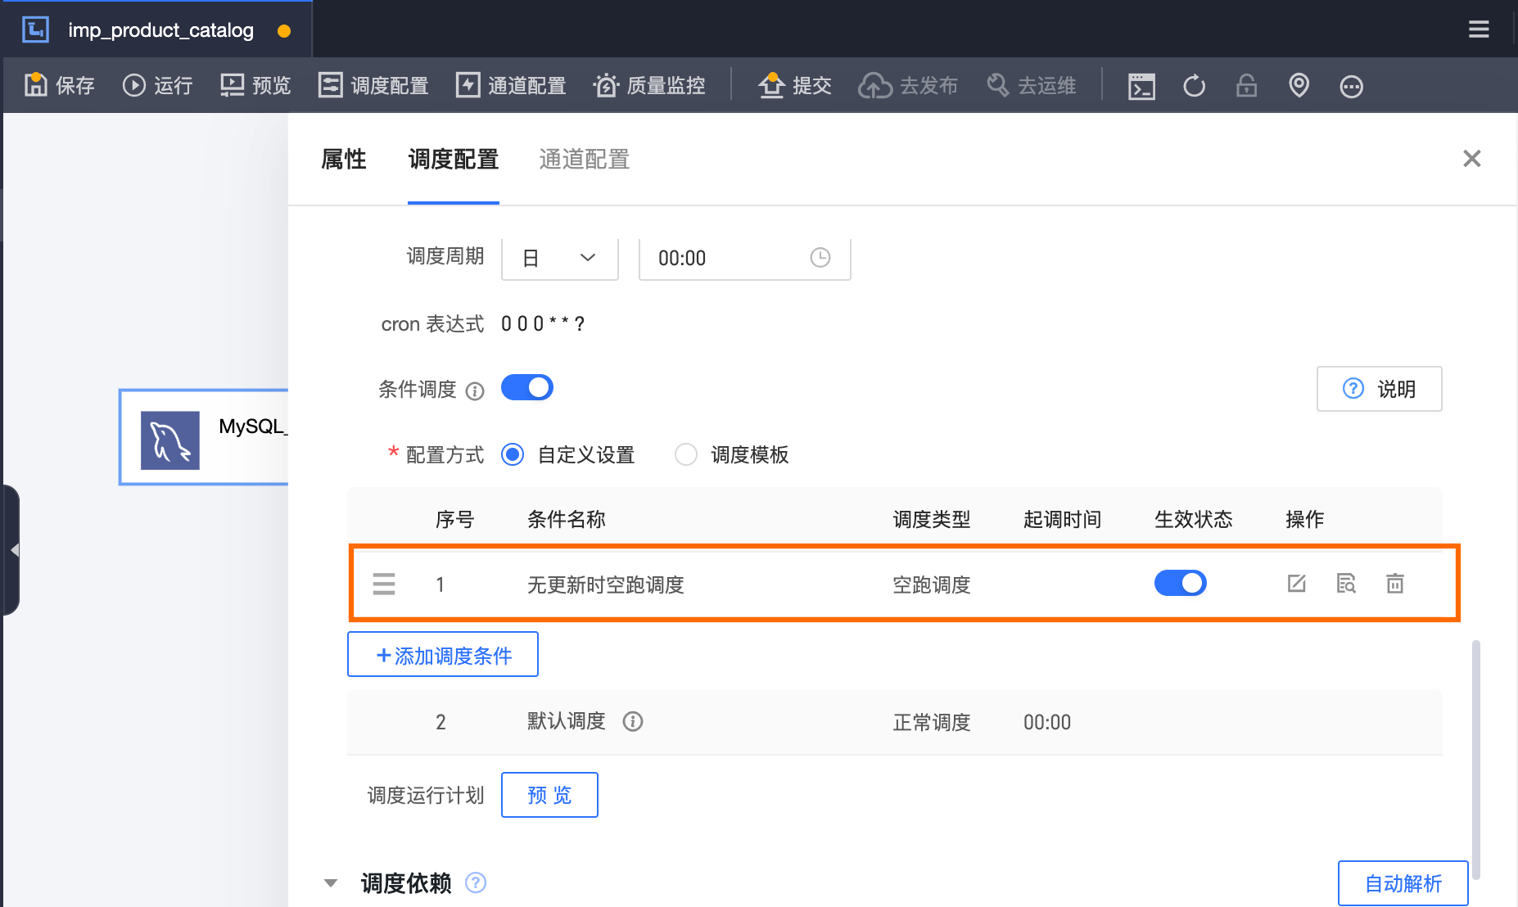
Task: Open the terminal console icon
Action: pyautogui.click(x=1141, y=85)
